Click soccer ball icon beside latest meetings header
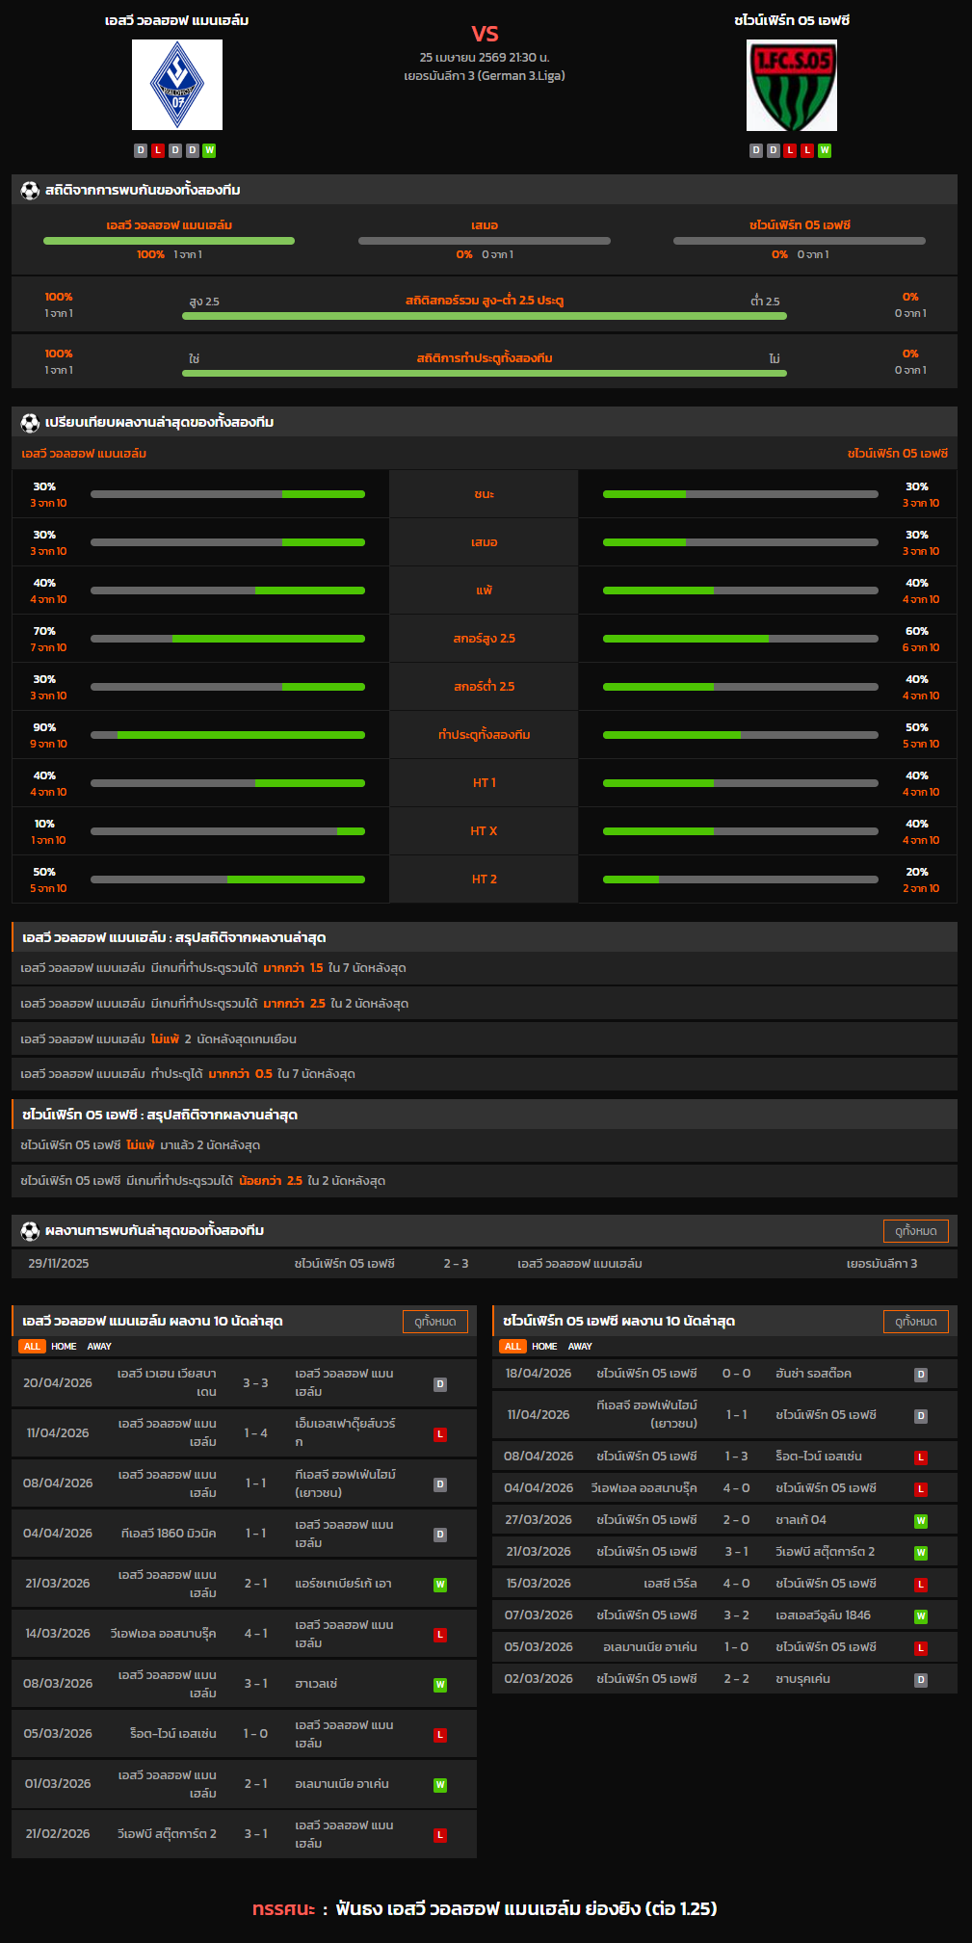Screen dimensions: 972x1943 [30, 1231]
